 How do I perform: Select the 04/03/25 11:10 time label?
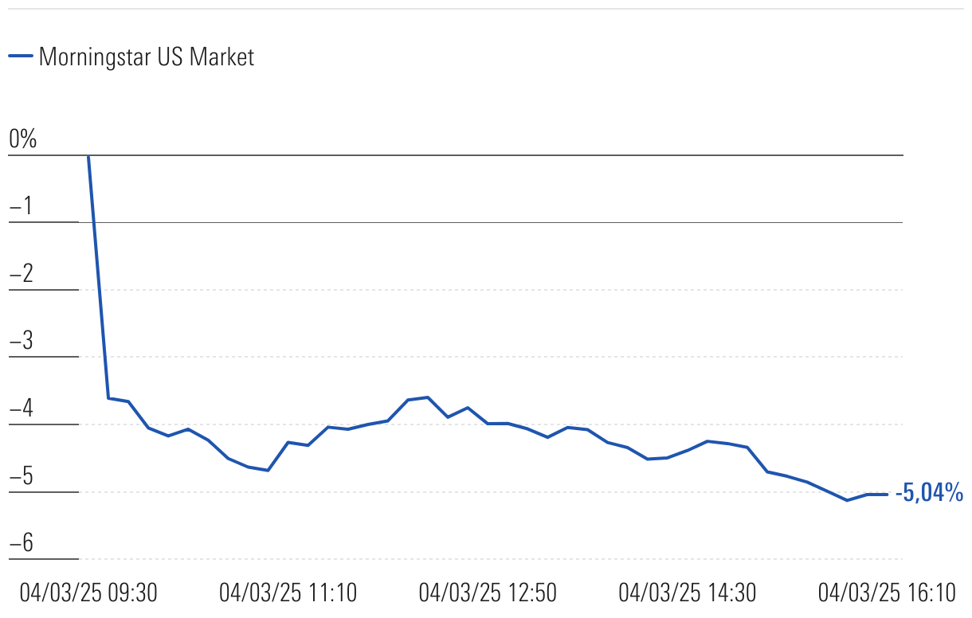pos(288,593)
